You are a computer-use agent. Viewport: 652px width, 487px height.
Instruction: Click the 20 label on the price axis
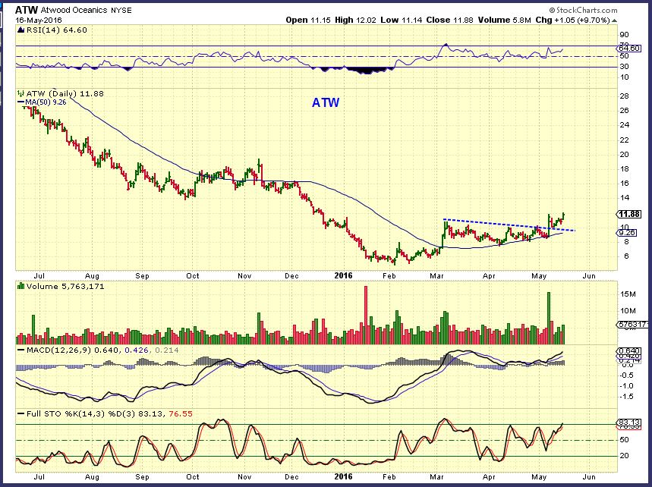(624, 155)
